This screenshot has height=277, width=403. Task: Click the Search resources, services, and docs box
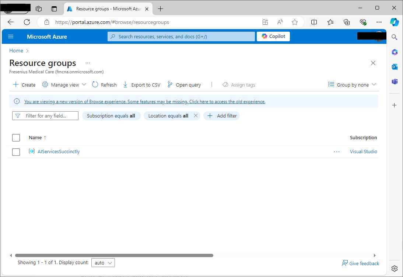(181, 36)
